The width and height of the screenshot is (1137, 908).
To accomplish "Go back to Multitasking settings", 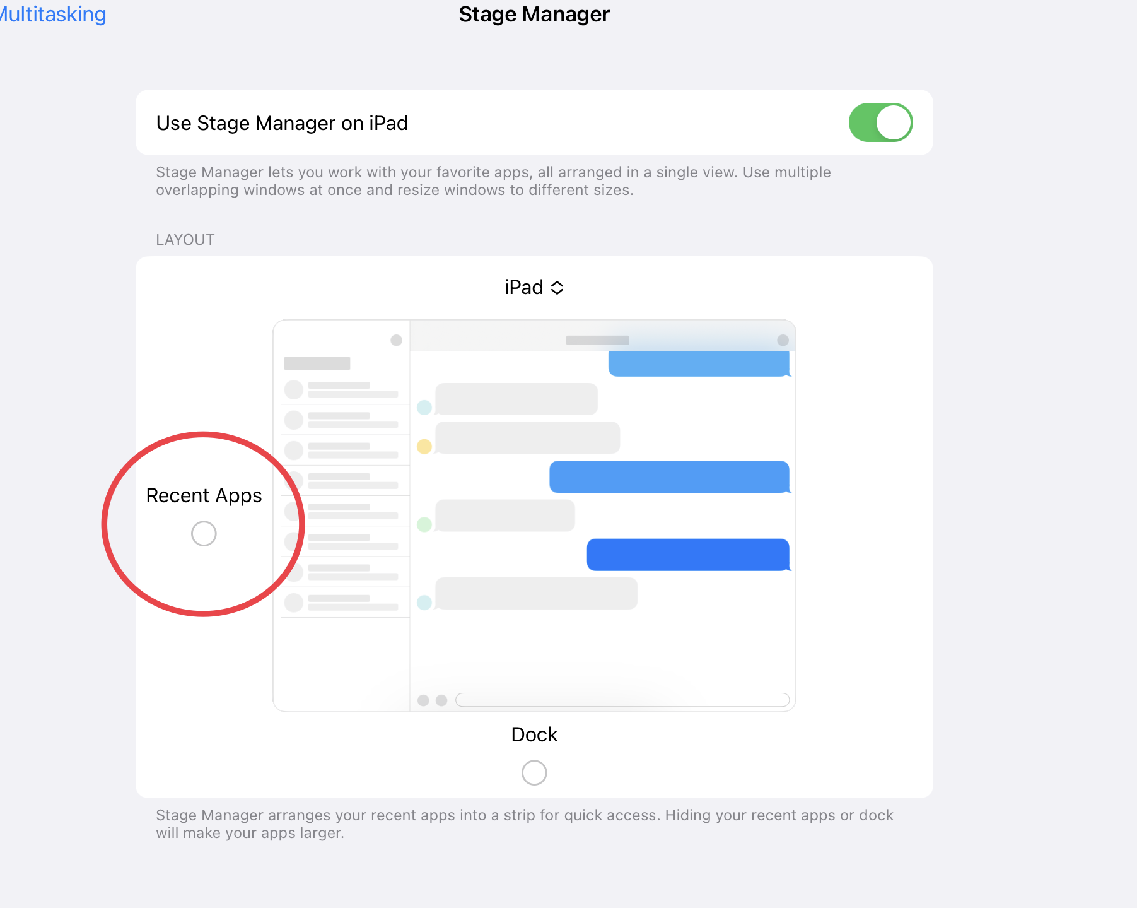I will 52,14.
